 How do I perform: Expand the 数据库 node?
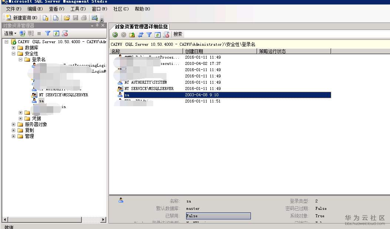(x=13, y=48)
